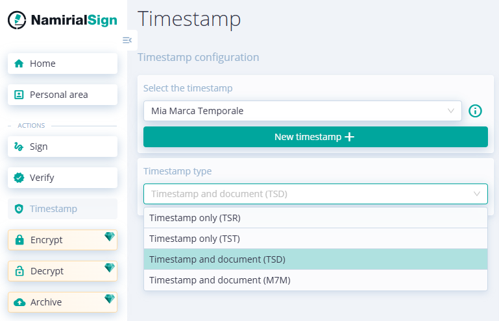Click the Personal area profile icon
Image resolution: width=499 pixels, height=321 pixels.
(19, 95)
